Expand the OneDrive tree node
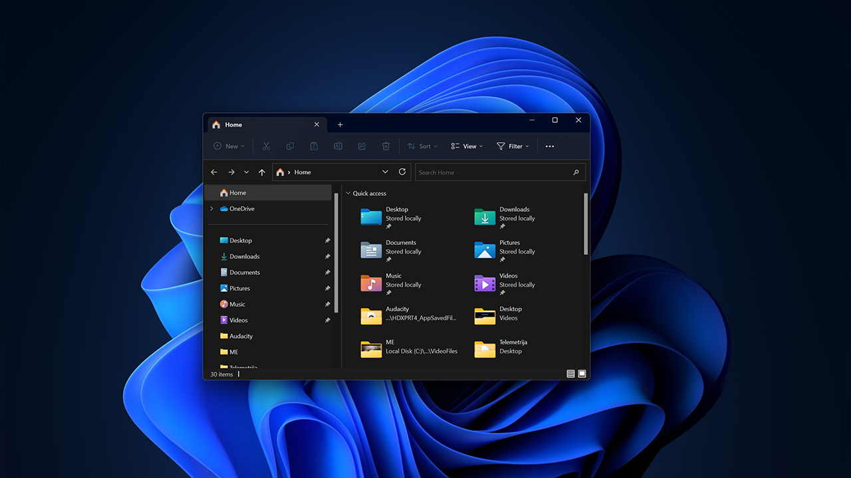The width and height of the screenshot is (851, 478). [212, 208]
